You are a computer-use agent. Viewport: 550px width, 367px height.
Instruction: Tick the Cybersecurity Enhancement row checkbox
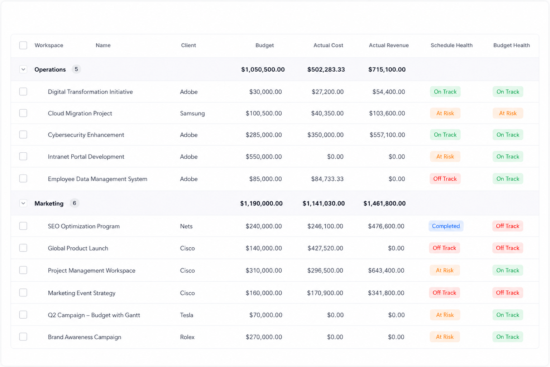coord(23,135)
